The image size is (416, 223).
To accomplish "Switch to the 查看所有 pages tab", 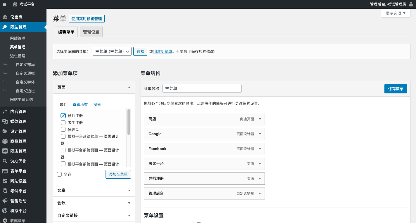I will [x=80, y=104].
